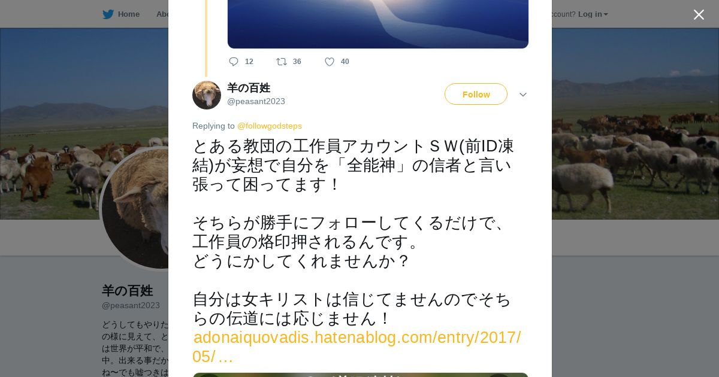Open 羊の百姓 avatar in tweet header
The image size is (719, 377).
(x=207, y=95)
